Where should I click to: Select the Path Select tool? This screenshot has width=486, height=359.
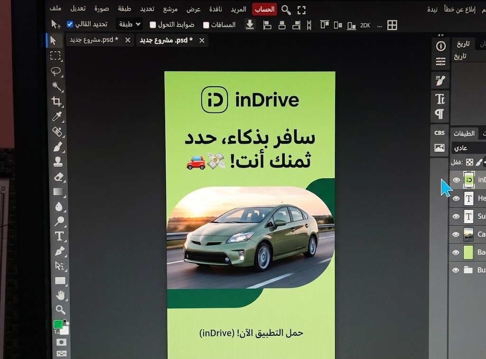coord(59,266)
